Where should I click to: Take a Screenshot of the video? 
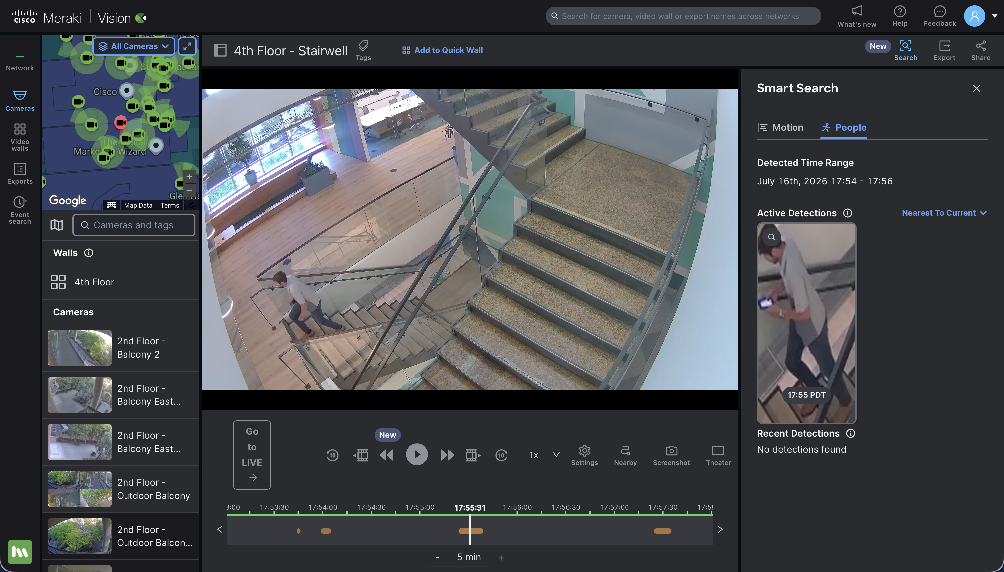tap(671, 455)
